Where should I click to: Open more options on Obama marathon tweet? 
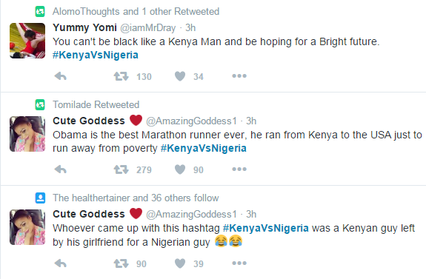[x=239, y=169]
